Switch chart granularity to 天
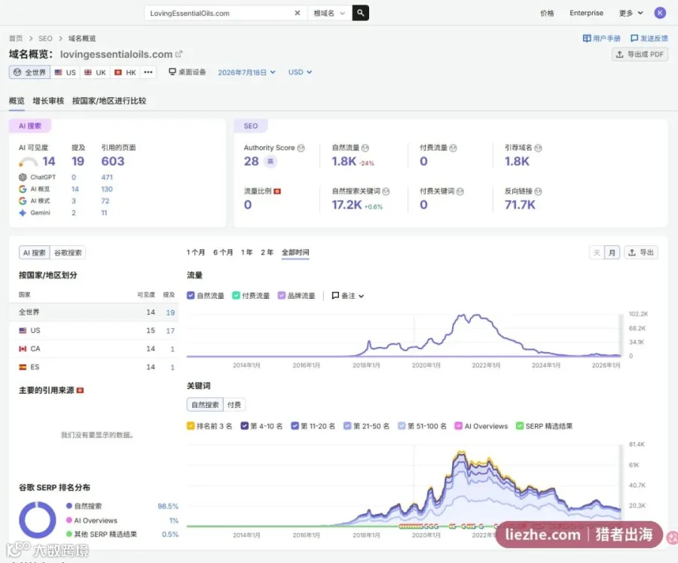 597,252
